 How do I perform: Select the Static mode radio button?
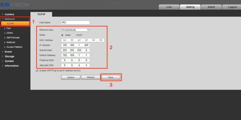point(62,35)
